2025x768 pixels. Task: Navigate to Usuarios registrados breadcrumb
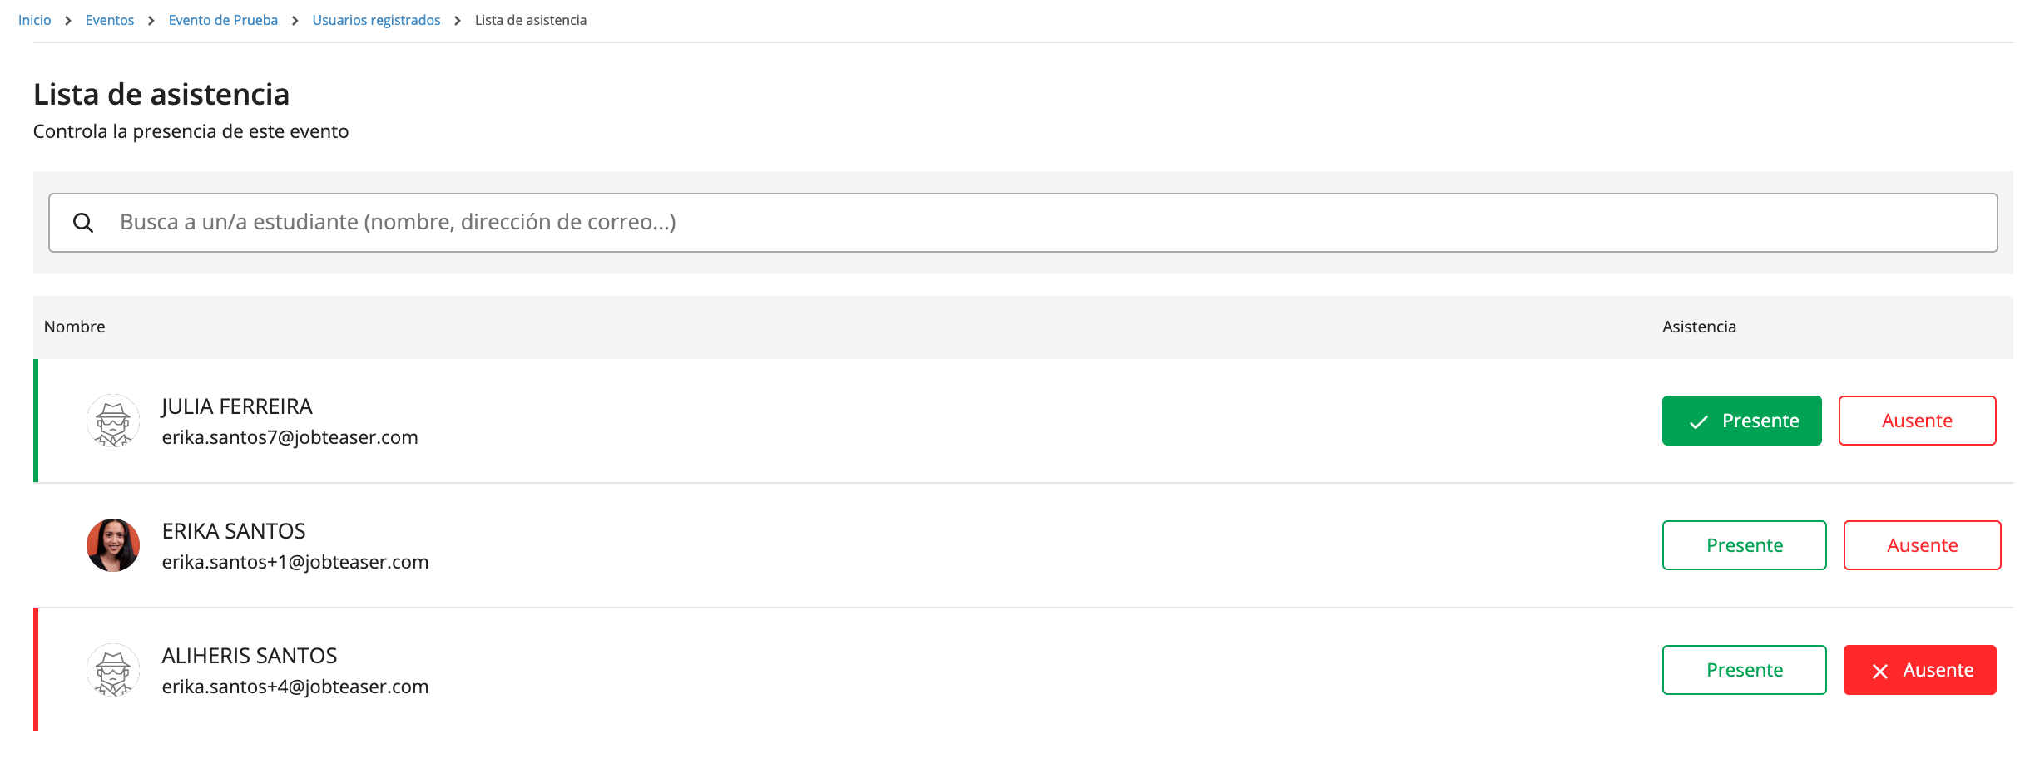pos(376,20)
